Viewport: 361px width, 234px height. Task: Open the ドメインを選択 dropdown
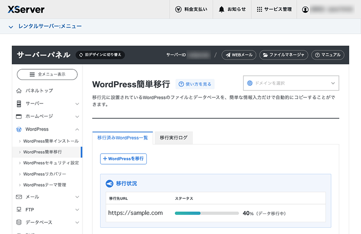tap(291, 83)
